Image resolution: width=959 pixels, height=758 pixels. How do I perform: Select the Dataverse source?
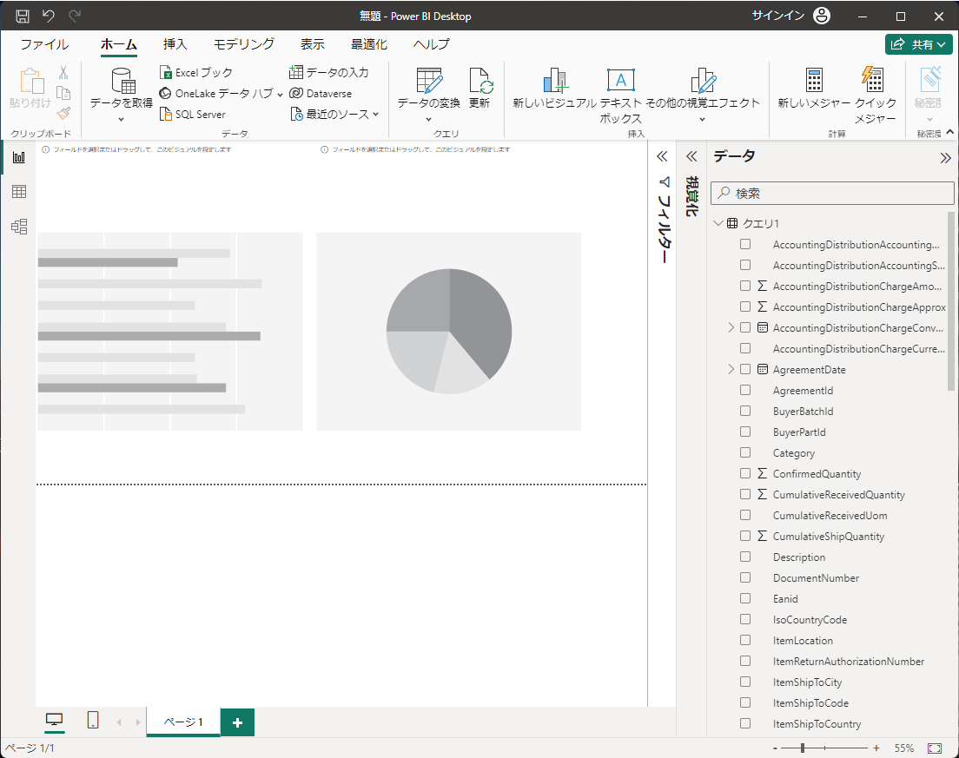point(321,93)
